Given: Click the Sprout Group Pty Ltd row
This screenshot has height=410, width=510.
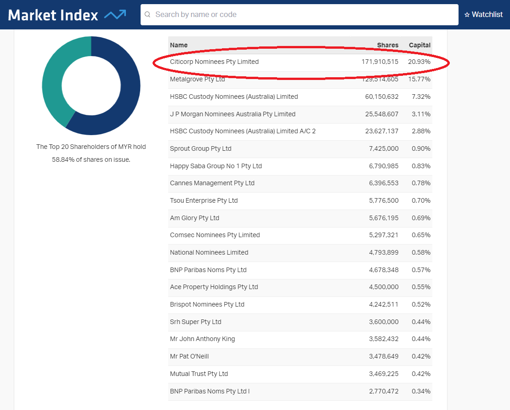Looking at the screenshot, I should pyautogui.click(x=200, y=148).
